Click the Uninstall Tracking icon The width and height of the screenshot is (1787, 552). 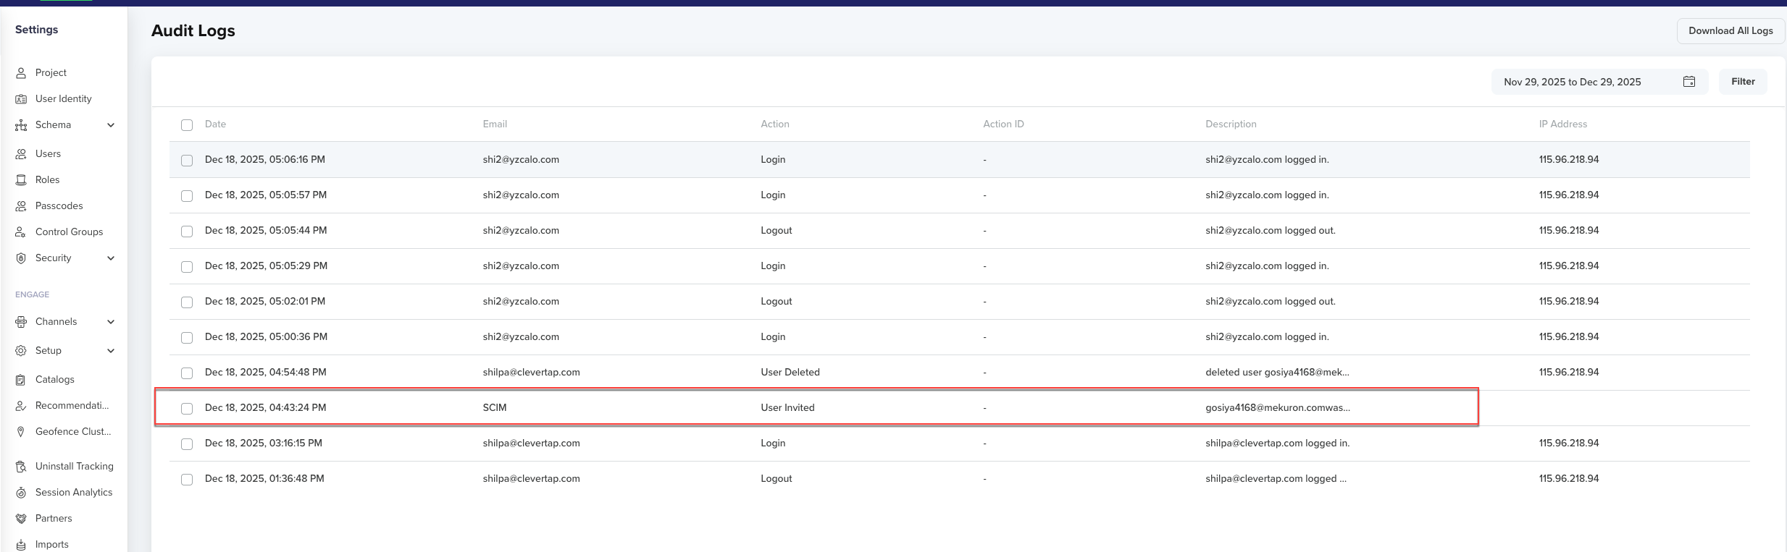21,467
